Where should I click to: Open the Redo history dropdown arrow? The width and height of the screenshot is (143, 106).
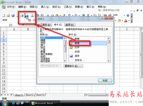[x=79, y=15]
